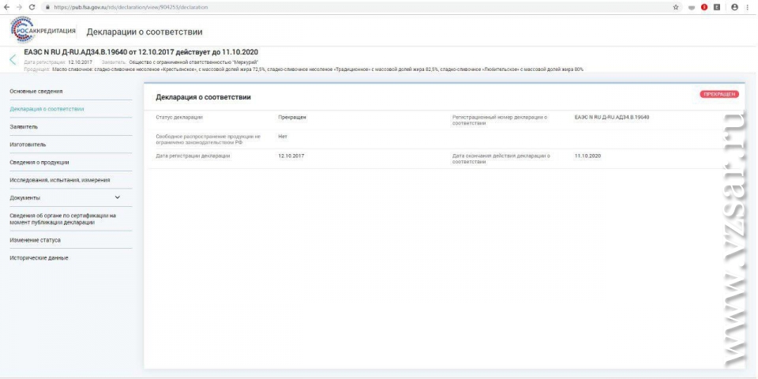Click the red Прекращен status badge
This screenshot has height=379, width=758.
[719, 94]
